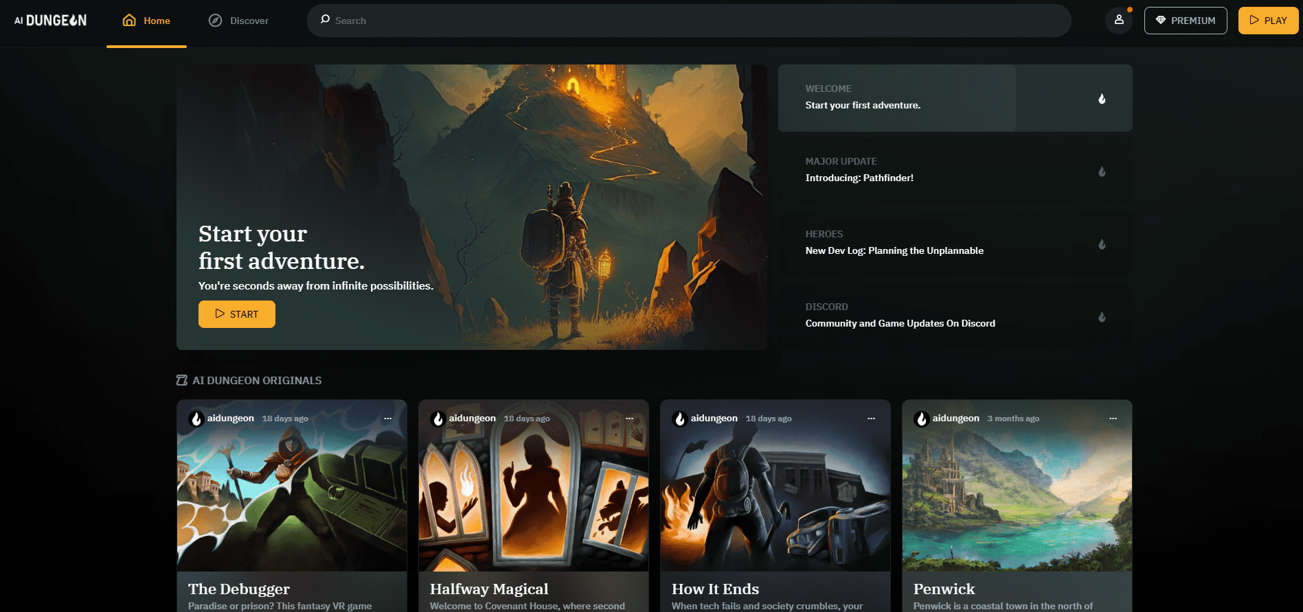This screenshot has width=1303, height=612.
Task: Click the PREMIUM button
Action: 1186,21
